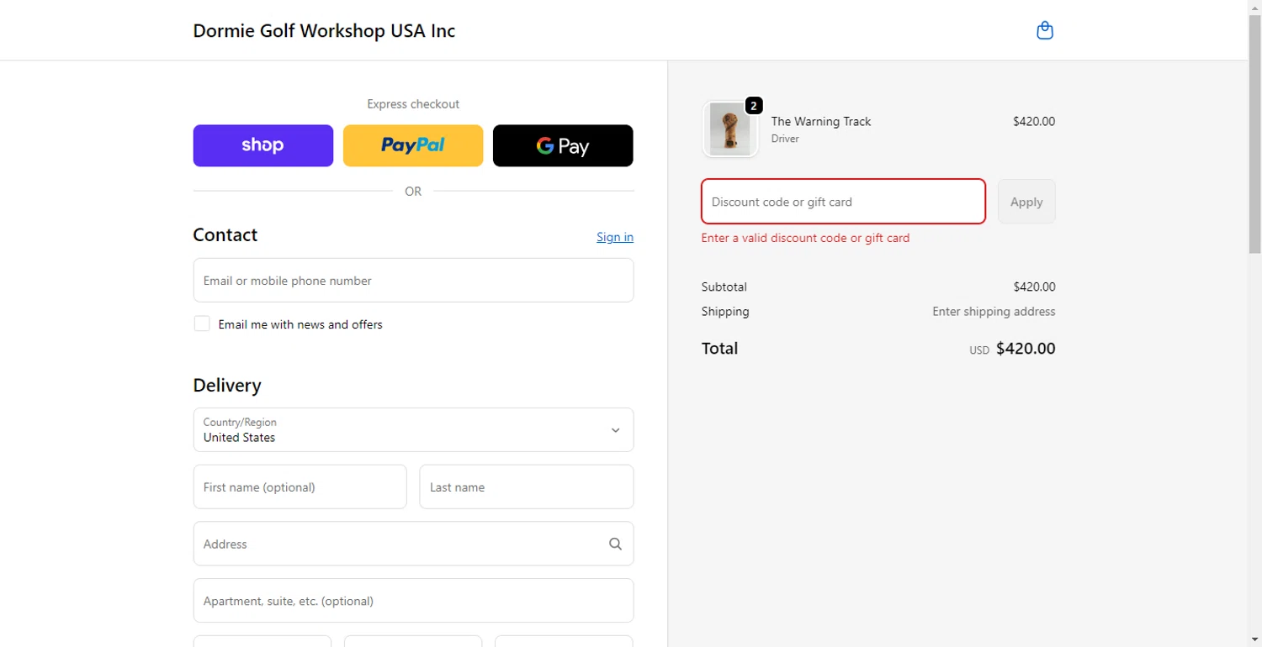Click the Apartment, suite, etc. field
Image resolution: width=1262 pixels, height=647 pixels.
[413, 600]
